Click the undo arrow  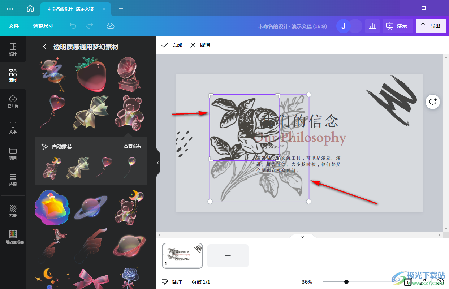[x=73, y=26]
